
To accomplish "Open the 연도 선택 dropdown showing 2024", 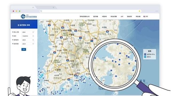I will coord(28,32).
